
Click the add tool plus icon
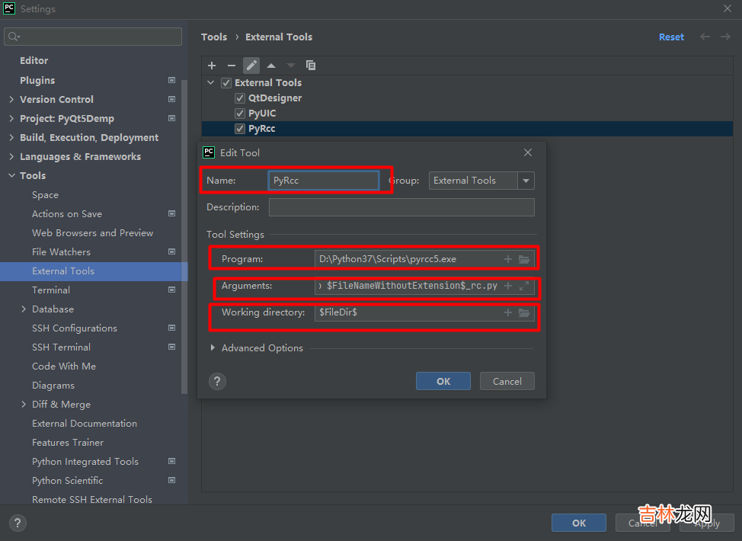click(212, 66)
